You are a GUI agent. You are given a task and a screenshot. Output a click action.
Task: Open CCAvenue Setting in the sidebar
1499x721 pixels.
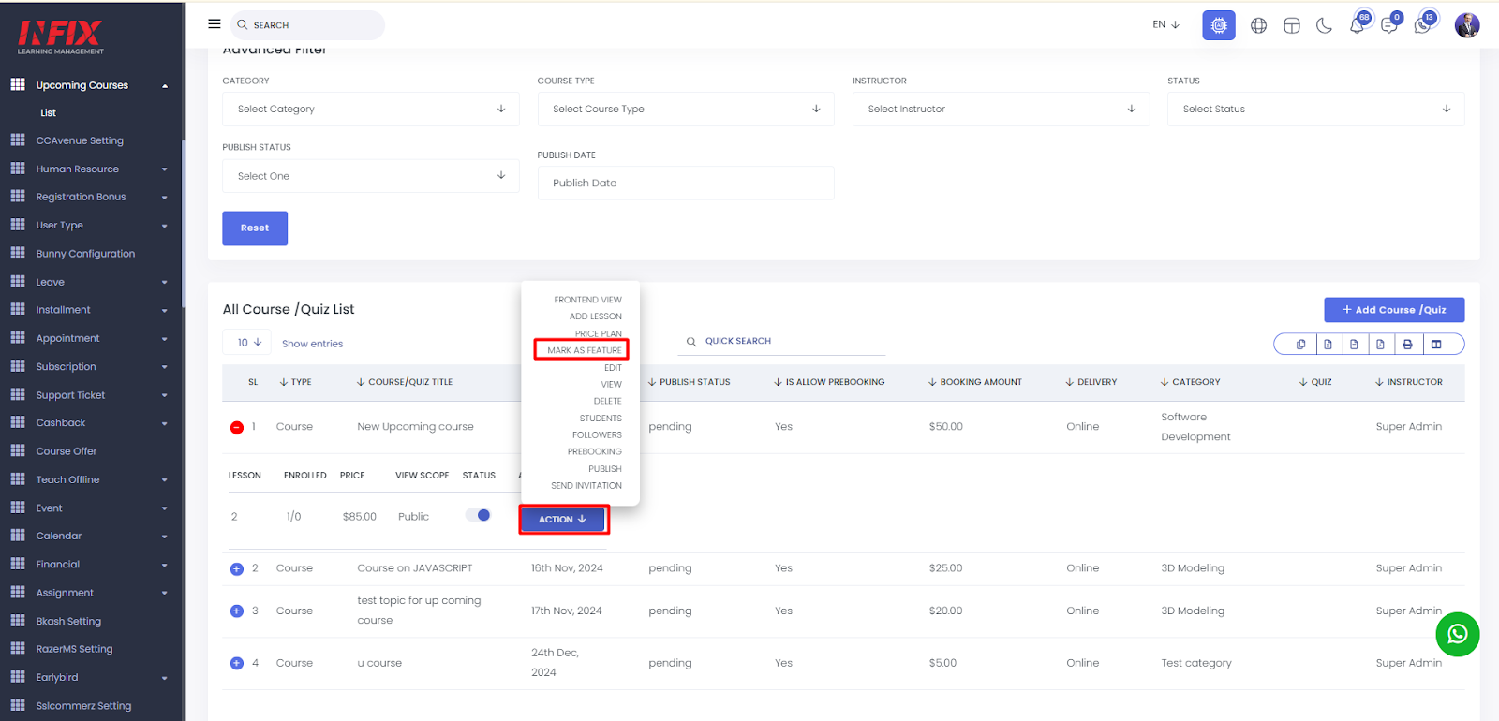[80, 140]
